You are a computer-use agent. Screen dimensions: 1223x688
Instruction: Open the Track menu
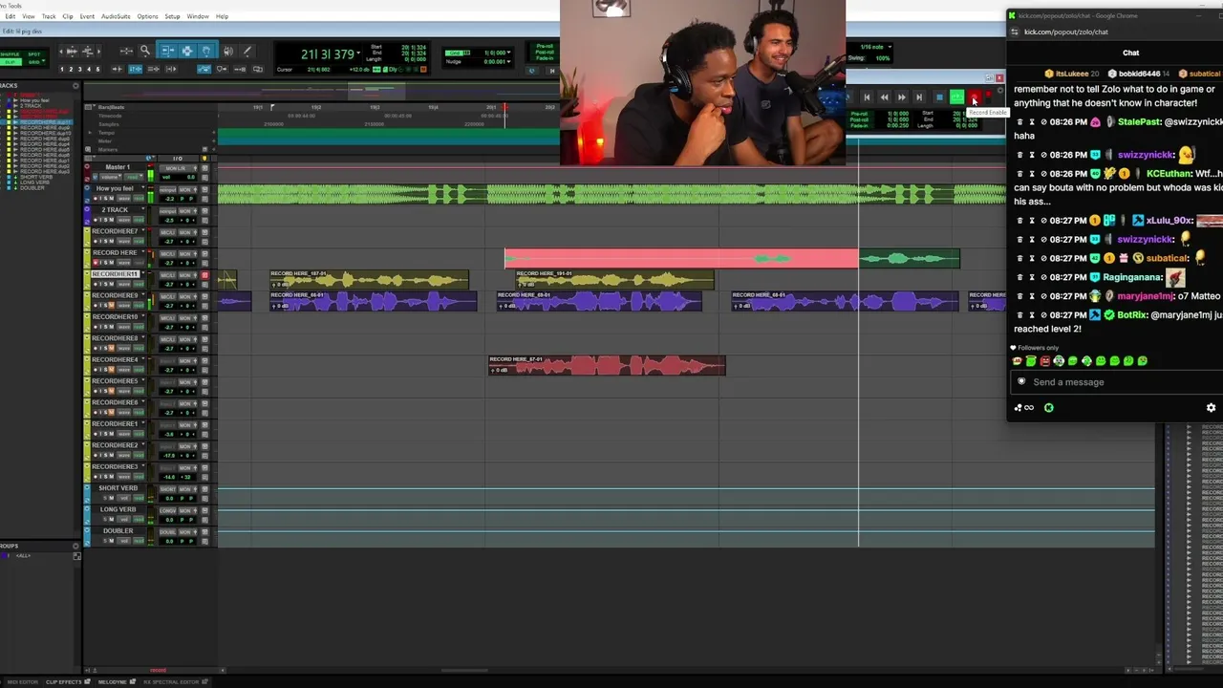click(x=49, y=16)
